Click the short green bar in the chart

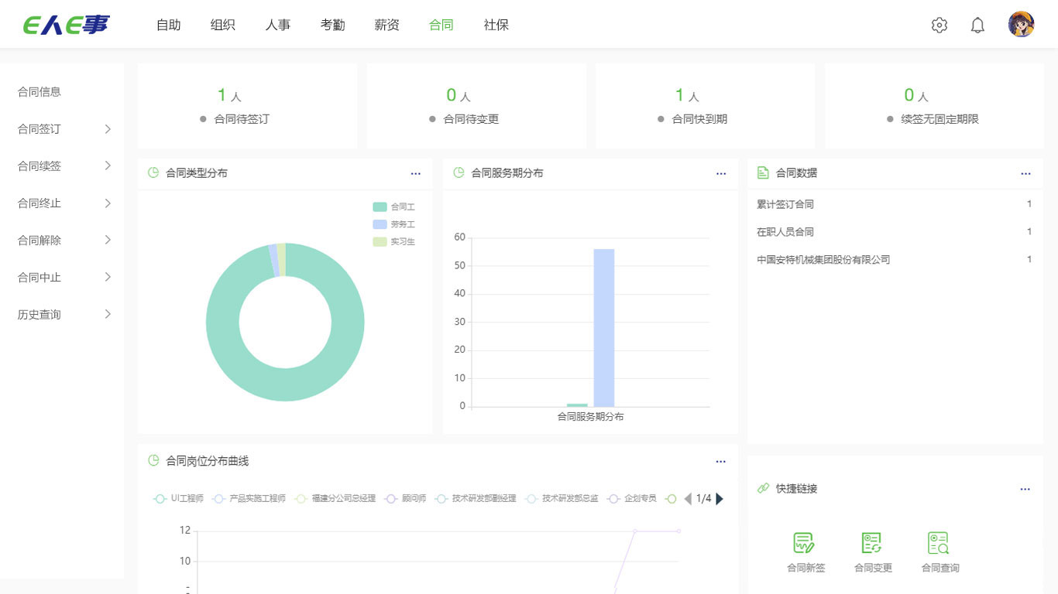click(x=578, y=405)
